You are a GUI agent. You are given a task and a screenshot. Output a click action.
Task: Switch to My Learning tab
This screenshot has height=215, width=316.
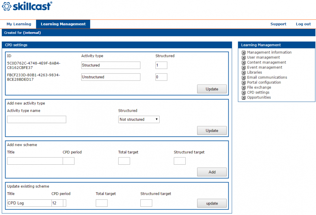tap(19, 24)
